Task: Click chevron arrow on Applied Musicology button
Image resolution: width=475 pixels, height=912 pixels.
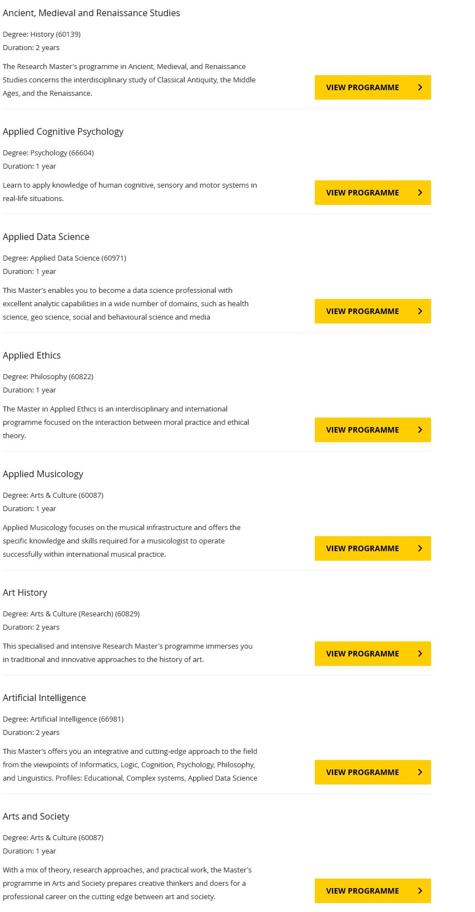Action: pos(420,548)
